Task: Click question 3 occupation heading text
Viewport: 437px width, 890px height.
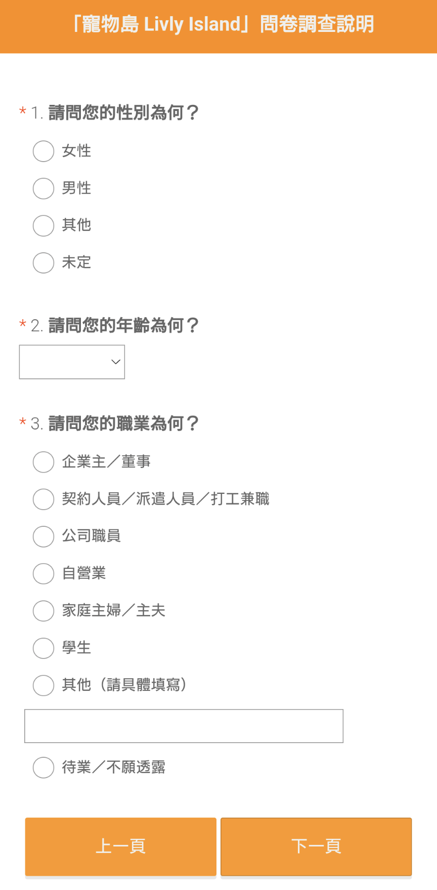Action: coord(123,423)
